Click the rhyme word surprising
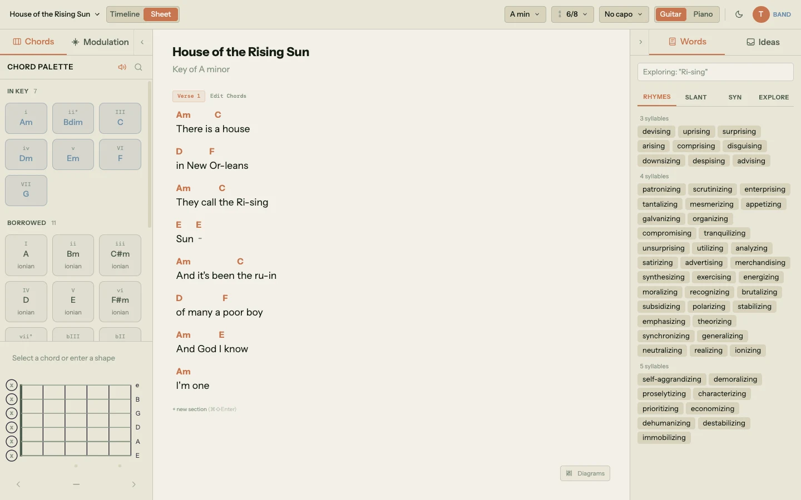The width and height of the screenshot is (801, 500). (738, 132)
